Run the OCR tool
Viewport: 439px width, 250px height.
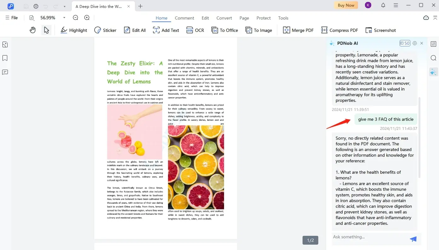[x=195, y=30]
